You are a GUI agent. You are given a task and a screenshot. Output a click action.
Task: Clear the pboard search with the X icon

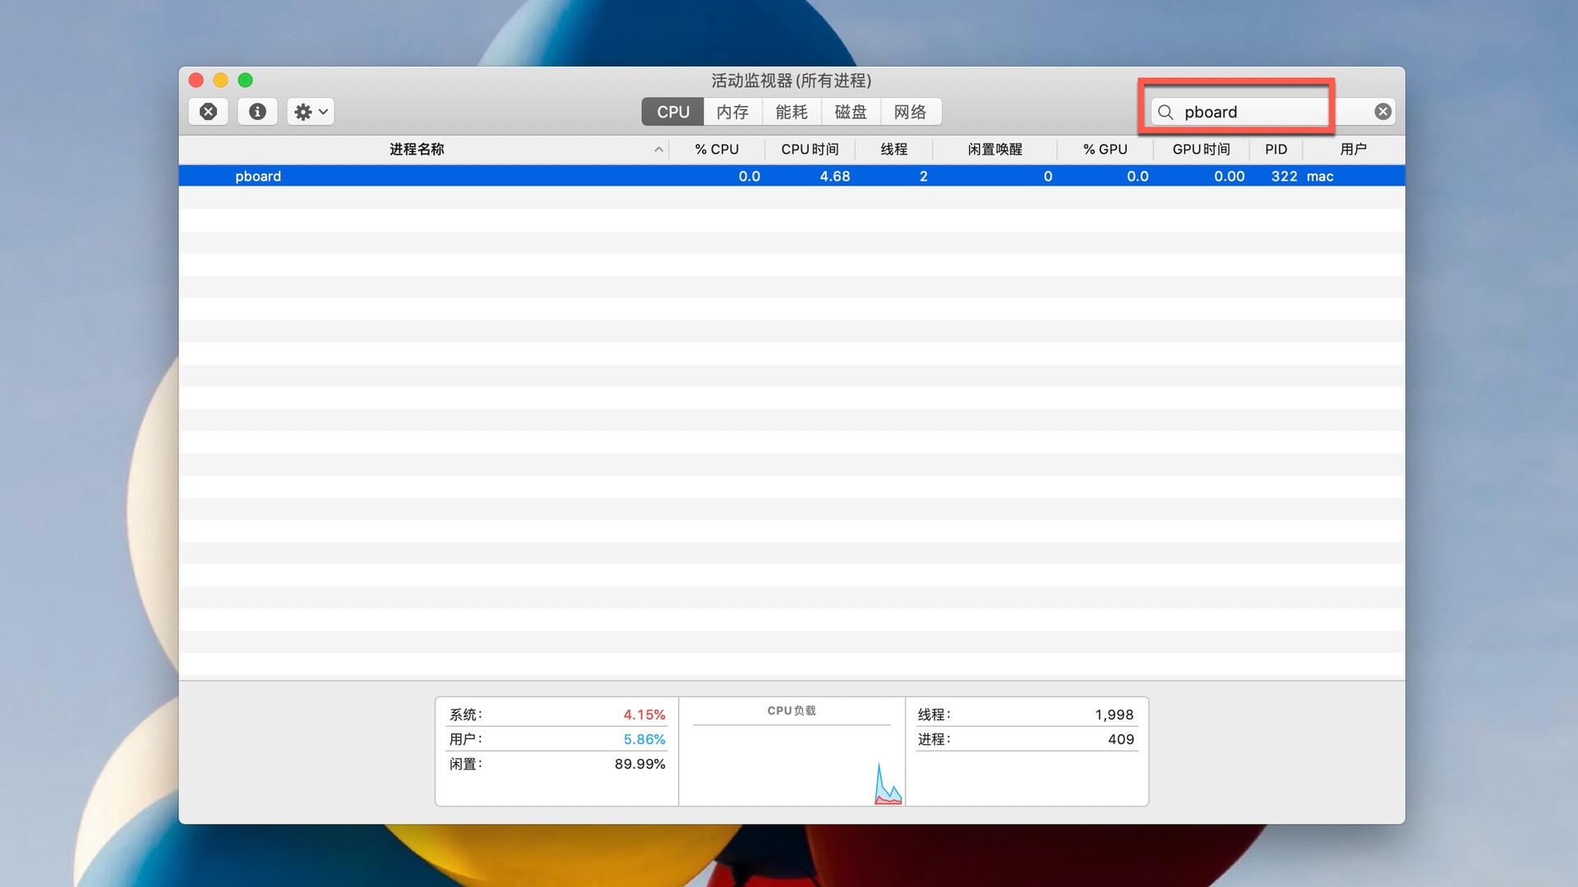click(1382, 111)
